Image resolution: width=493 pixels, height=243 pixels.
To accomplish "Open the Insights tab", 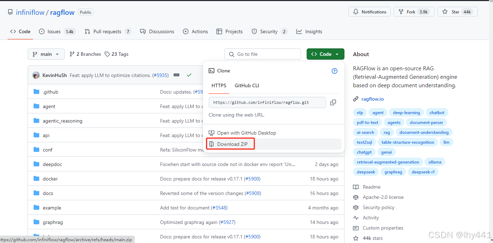I will [309, 31].
